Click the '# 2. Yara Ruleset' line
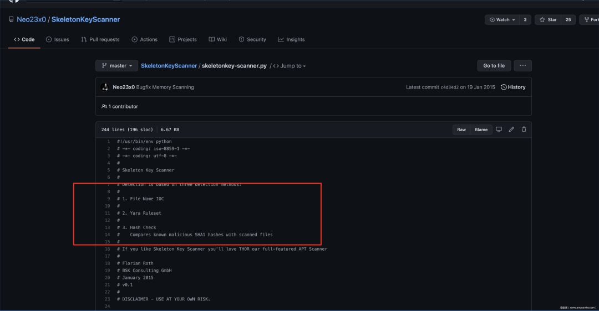The height and width of the screenshot is (311, 599). pyautogui.click(x=139, y=214)
